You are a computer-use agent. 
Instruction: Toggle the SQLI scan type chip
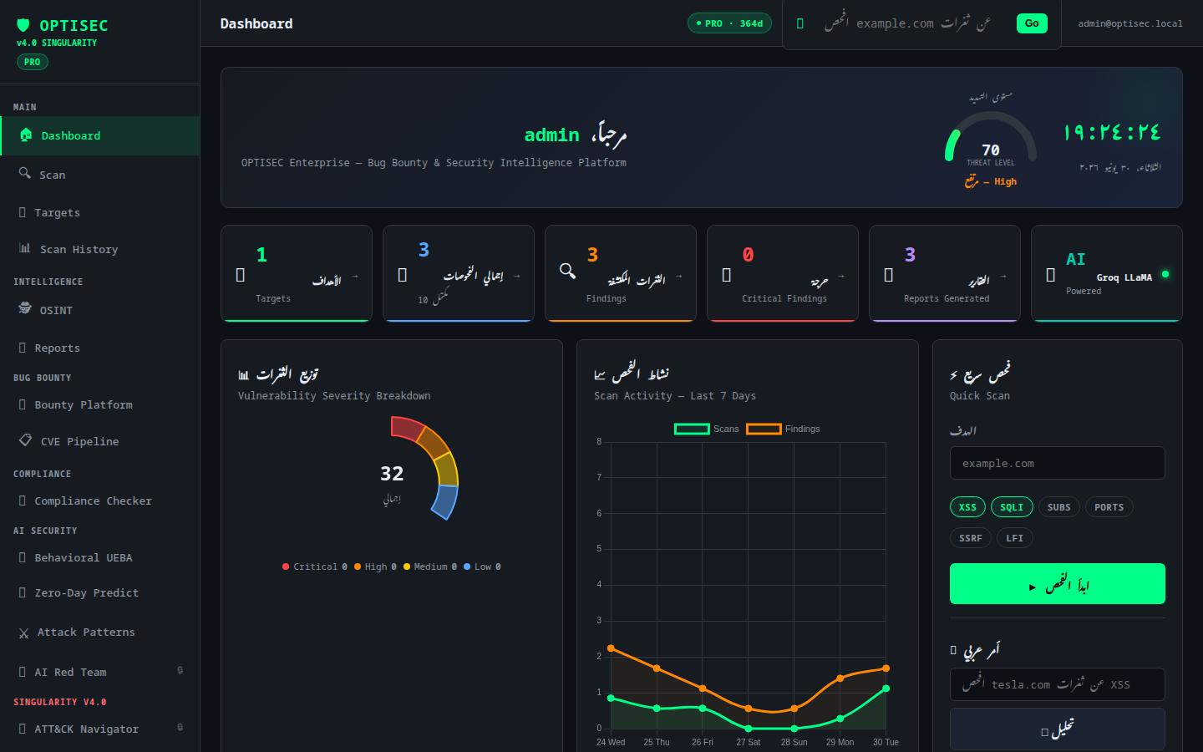[x=1012, y=507]
